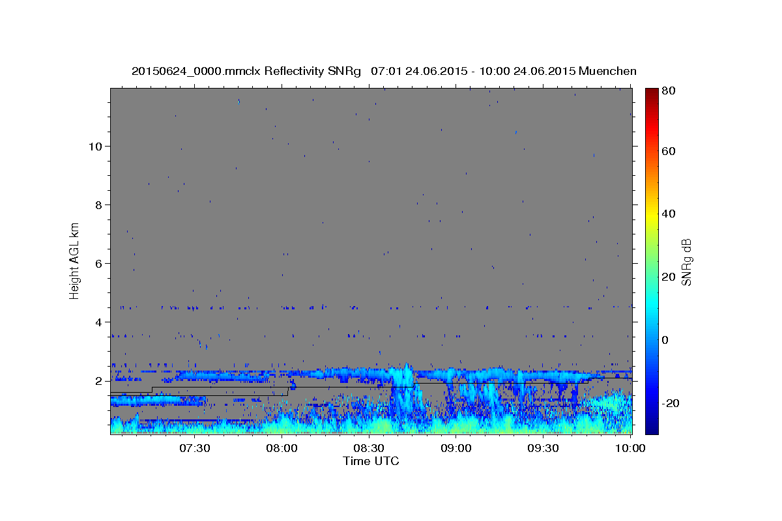782x521 pixels.
Task: Click the height axis value 2
Action: [x=98, y=381]
